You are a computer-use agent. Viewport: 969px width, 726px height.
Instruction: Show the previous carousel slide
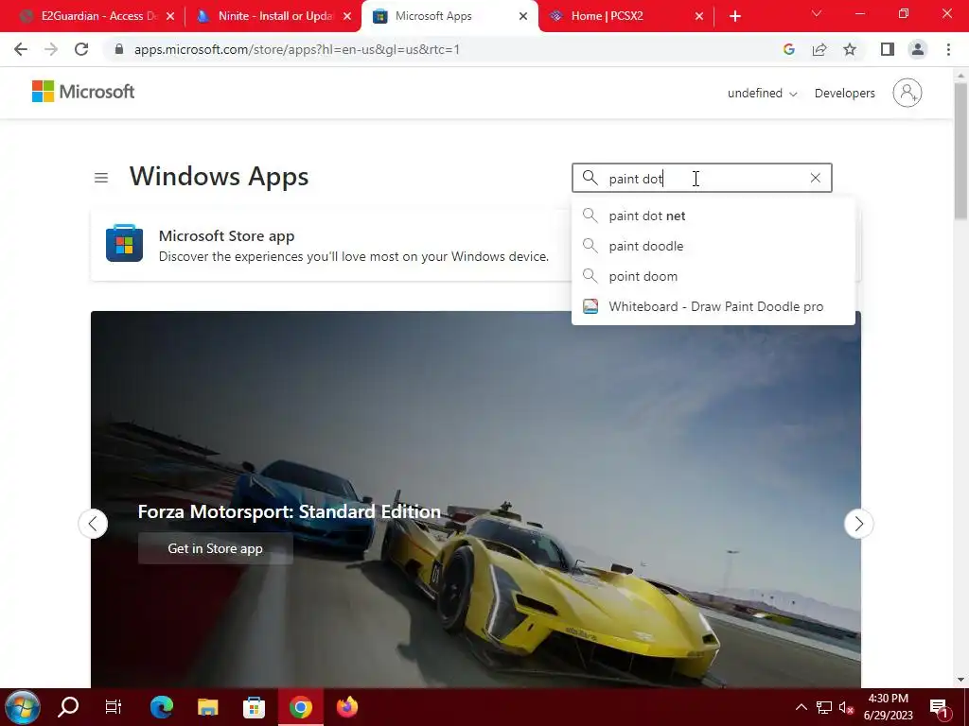click(93, 524)
